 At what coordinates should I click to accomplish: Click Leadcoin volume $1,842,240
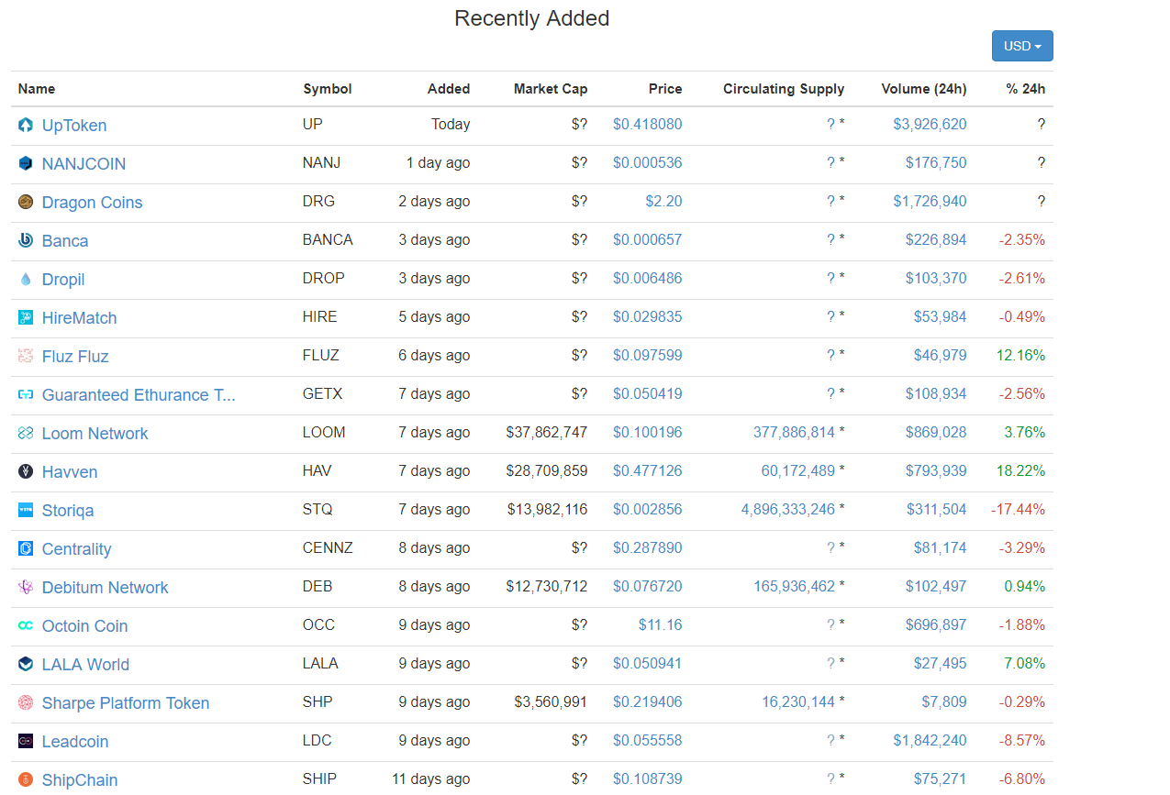point(930,741)
